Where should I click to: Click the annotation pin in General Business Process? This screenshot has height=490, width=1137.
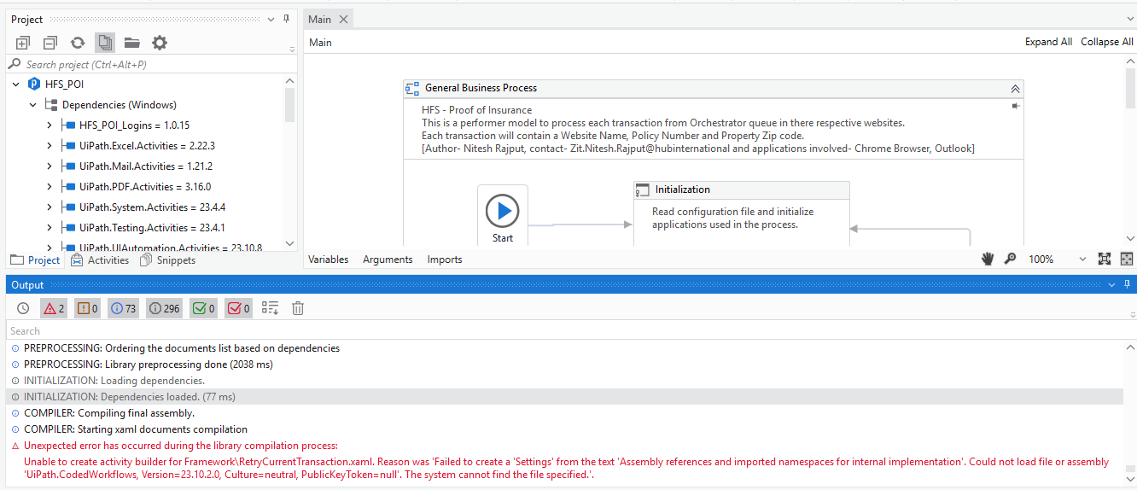click(x=1015, y=106)
